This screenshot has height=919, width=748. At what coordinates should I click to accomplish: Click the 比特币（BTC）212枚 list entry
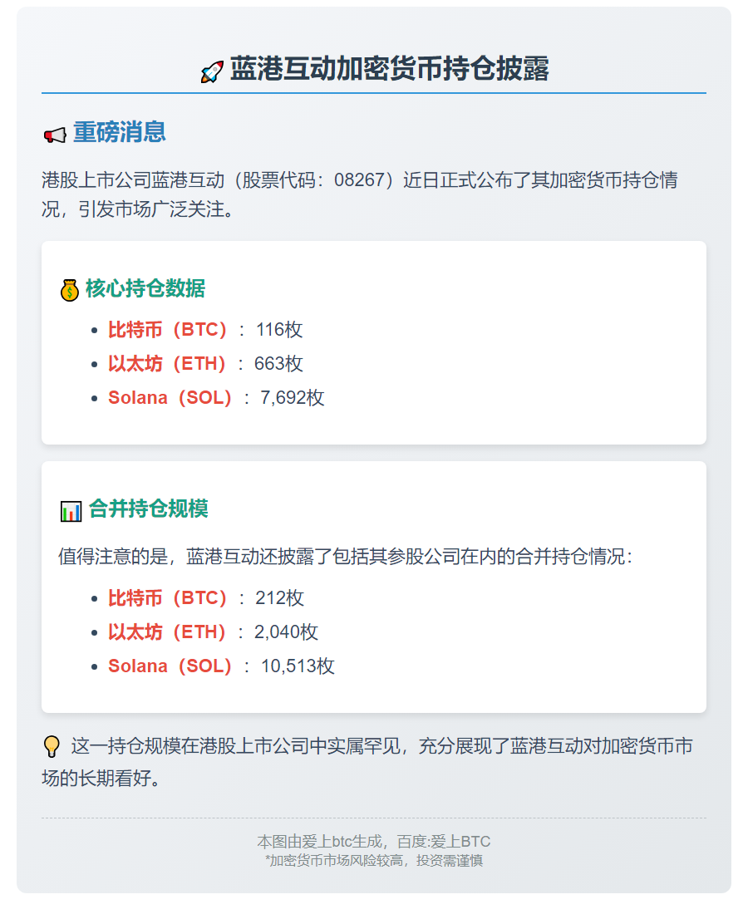(x=205, y=598)
